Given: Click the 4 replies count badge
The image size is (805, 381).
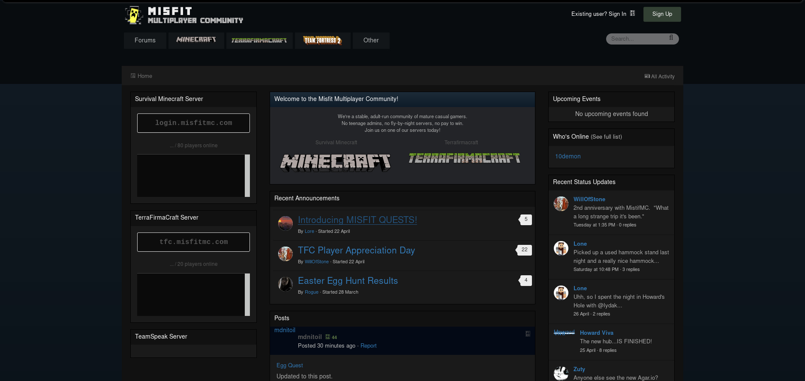Looking at the screenshot, I should point(525,280).
